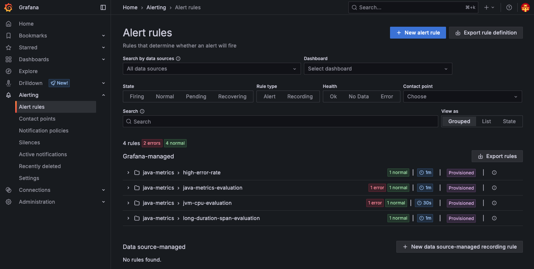Click the Home house icon in sidebar
The image size is (534, 269).
pyautogui.click(x=9, y=24)
